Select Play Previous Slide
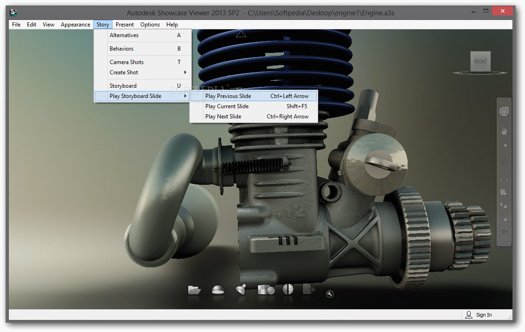Viewport: 525px width, 332px height. pos(254,96)
